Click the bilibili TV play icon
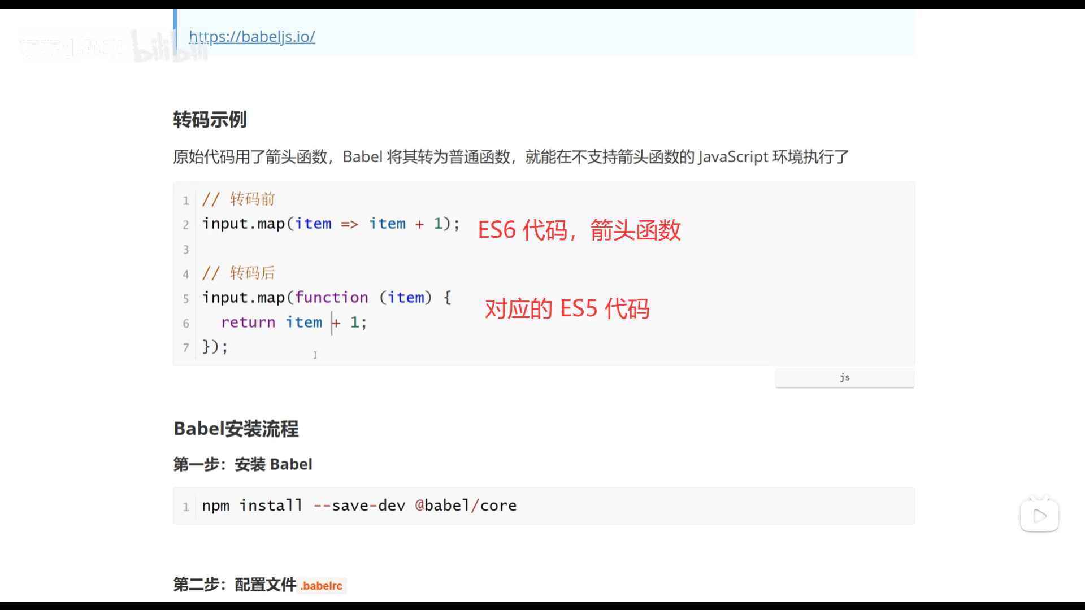 pyautogui.click(x=1039, y=515)
